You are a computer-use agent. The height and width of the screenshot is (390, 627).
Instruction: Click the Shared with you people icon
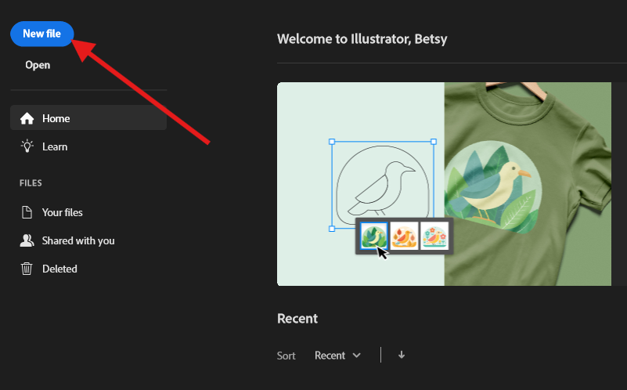27,240
